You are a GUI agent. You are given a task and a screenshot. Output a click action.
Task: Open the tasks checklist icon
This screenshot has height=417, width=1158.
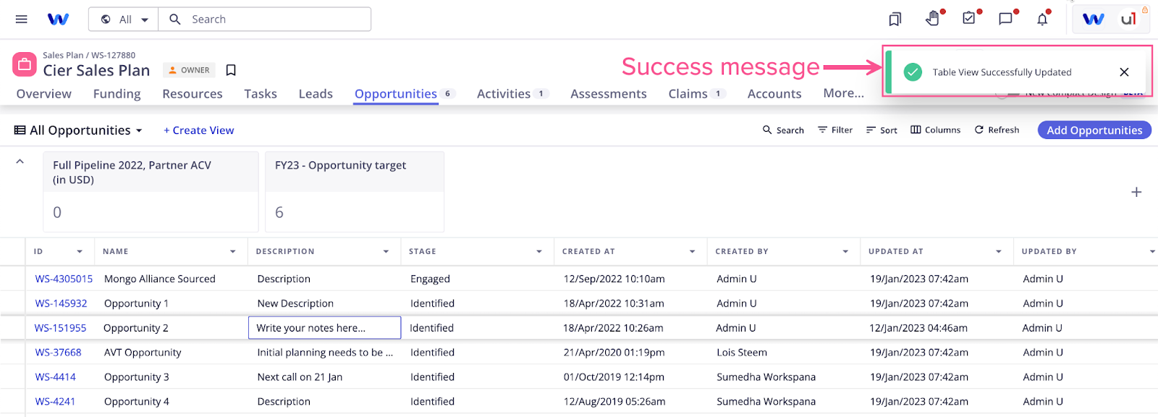[x=969, y=19]
